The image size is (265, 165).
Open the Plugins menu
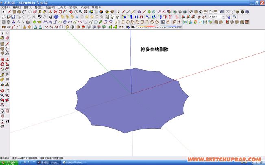(x=85, y=7)
